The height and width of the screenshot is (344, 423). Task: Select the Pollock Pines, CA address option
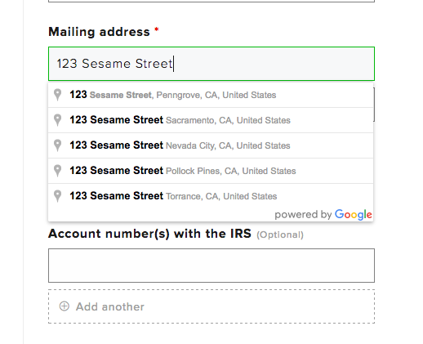[x=211, y=171]
